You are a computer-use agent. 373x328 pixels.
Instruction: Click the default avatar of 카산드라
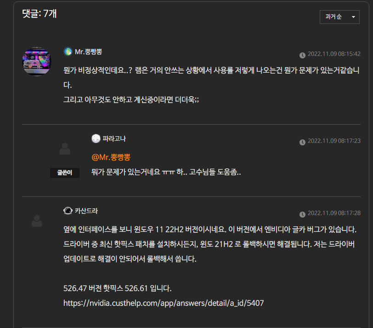(x=37, y=221)
